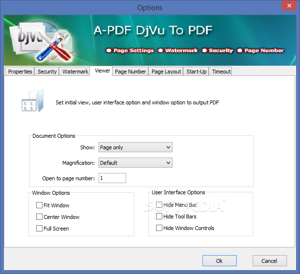Click the 'Open to page number:' label
Screen dimensions: 300x274
click(69, 178)
